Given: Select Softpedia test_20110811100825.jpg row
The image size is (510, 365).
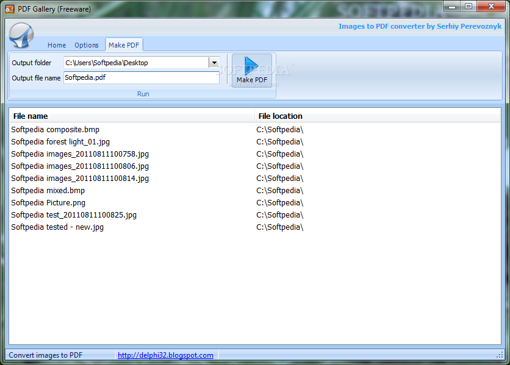Looking at the screenshot, I should pos(254,215).
